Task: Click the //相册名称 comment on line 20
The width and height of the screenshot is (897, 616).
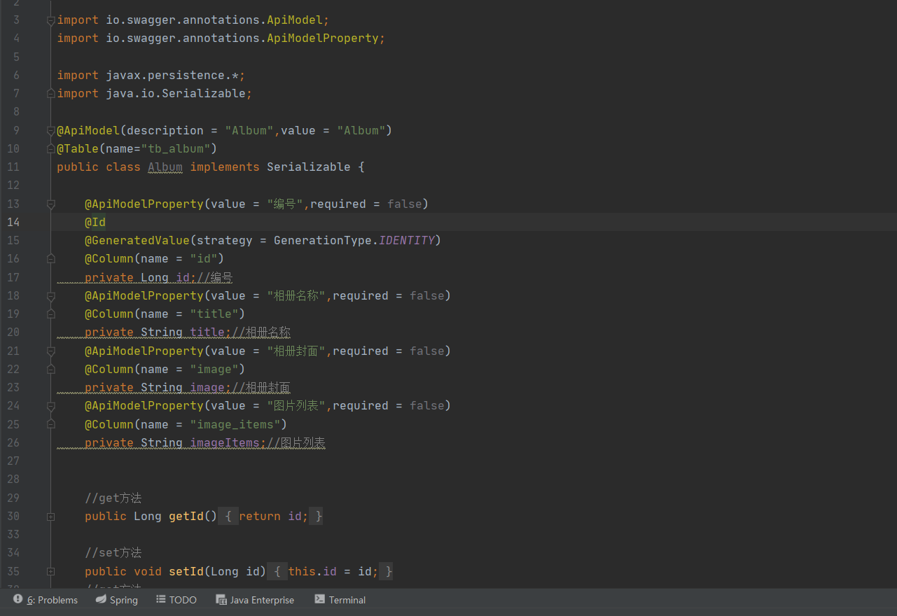Action: coord(261,332)
